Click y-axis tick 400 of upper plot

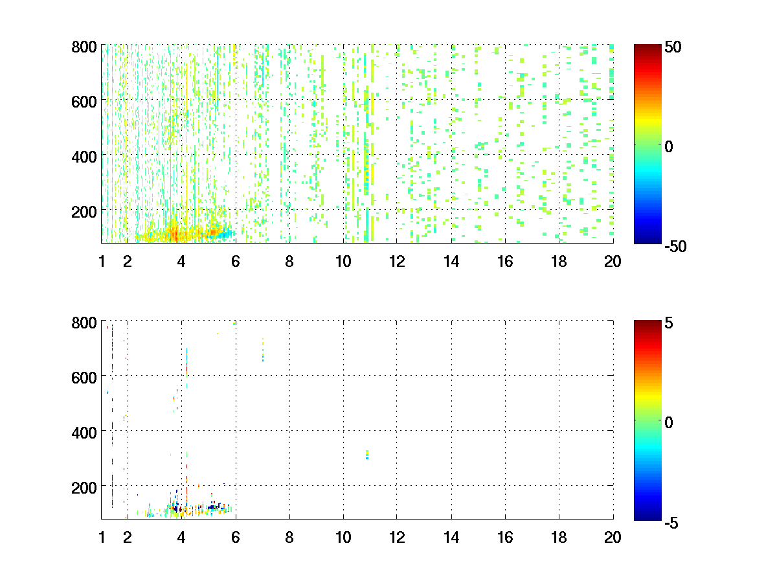click(x=84, y=156)
